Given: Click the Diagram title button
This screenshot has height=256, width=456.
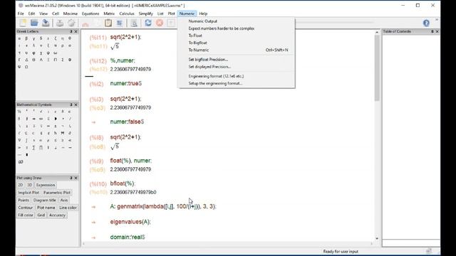Looking at the screenshot, I should (x=44, y=200).
